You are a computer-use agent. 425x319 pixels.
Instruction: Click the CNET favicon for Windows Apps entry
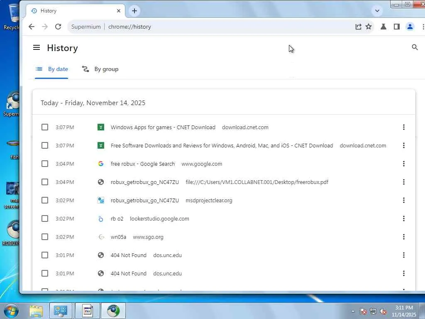click(x=101, y=127)
